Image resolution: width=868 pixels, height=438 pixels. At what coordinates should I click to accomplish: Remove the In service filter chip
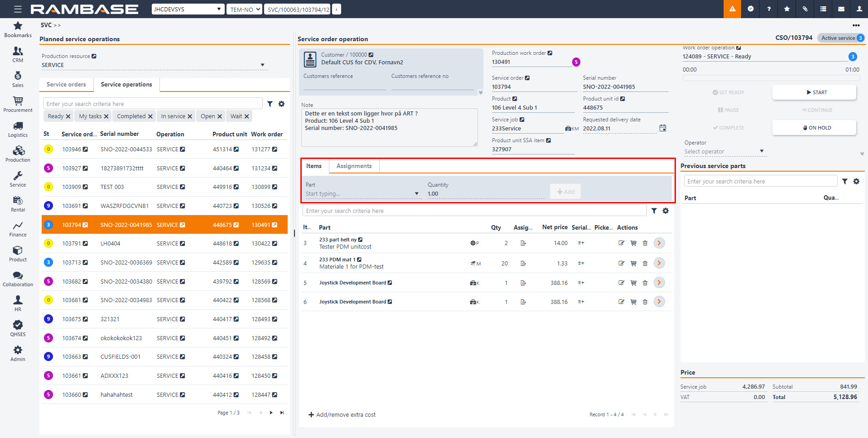point(190,116)
